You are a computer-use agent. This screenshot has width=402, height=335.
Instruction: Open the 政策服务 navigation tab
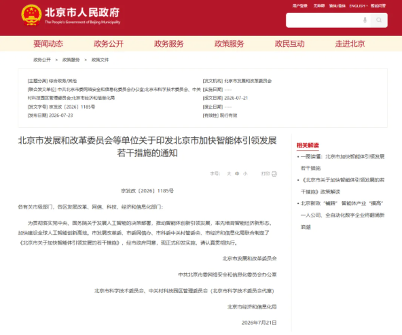(230, 43)
